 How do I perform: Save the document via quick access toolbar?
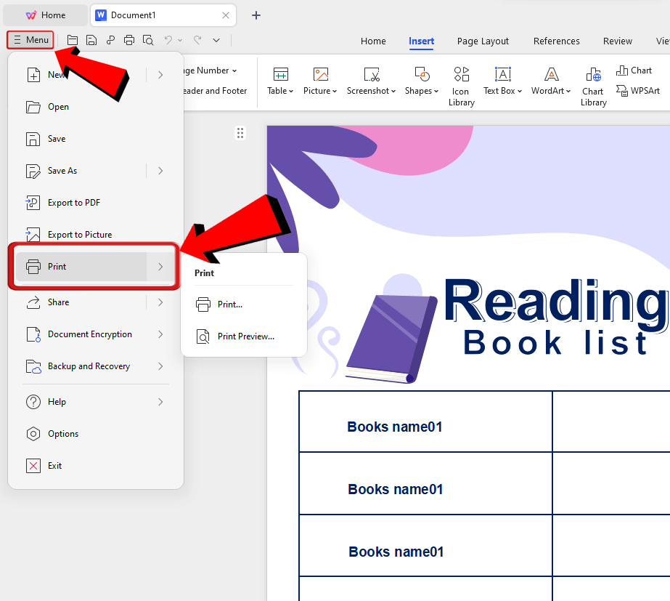(x=91, y=40)
